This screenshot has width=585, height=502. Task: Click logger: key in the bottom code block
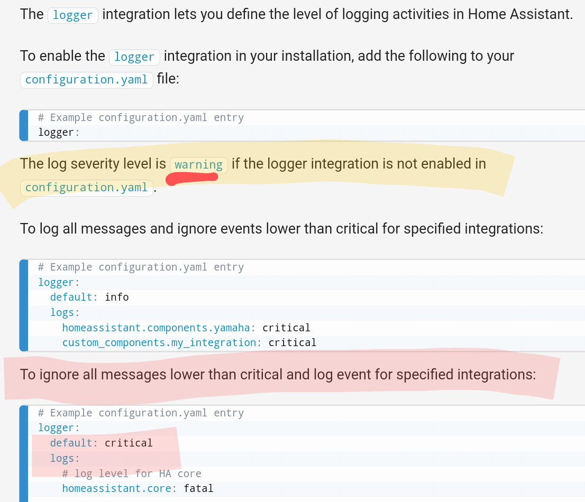(57, 427)
